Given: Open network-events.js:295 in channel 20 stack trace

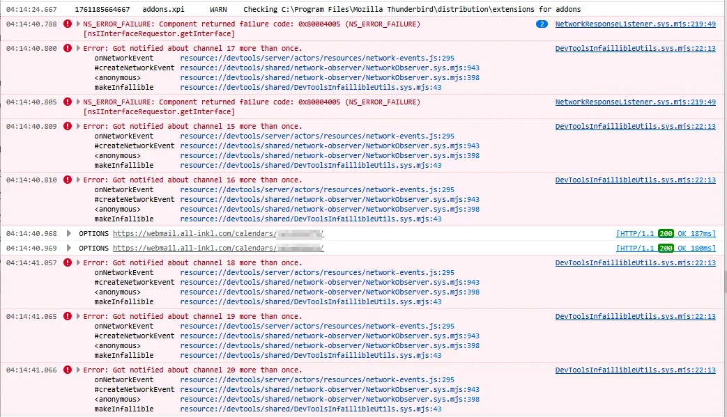Looking at the screenshot, I should tap(317, 379).
